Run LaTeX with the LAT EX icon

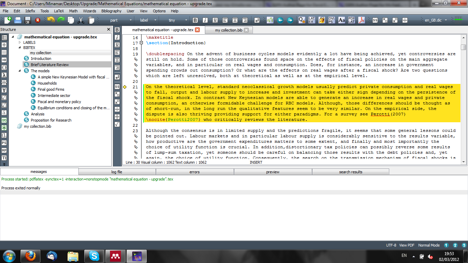(x=311, y=20)
